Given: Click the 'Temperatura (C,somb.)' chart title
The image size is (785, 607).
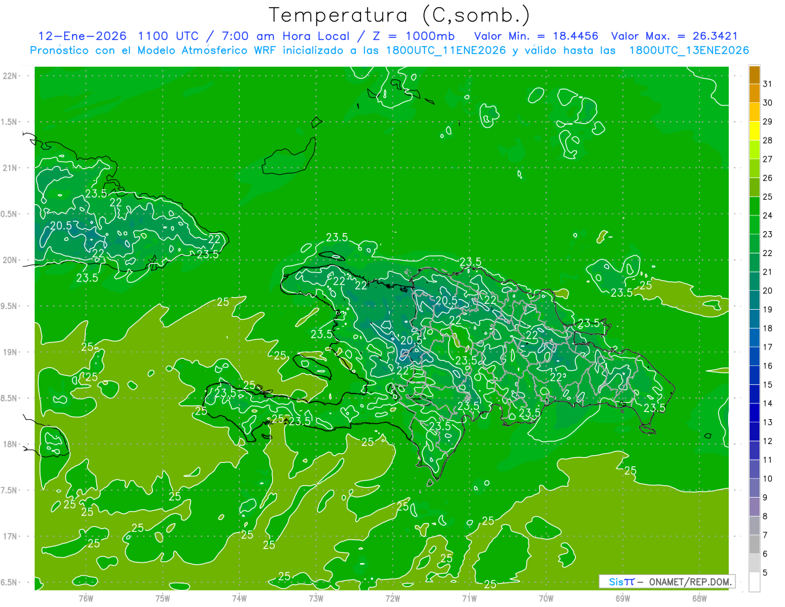Looking at the screenshot, I should pyautogui.click(x=399, y=16).
